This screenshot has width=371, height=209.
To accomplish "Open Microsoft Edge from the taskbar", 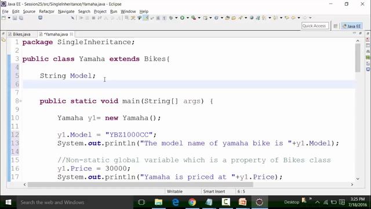I will pos(175,203).
